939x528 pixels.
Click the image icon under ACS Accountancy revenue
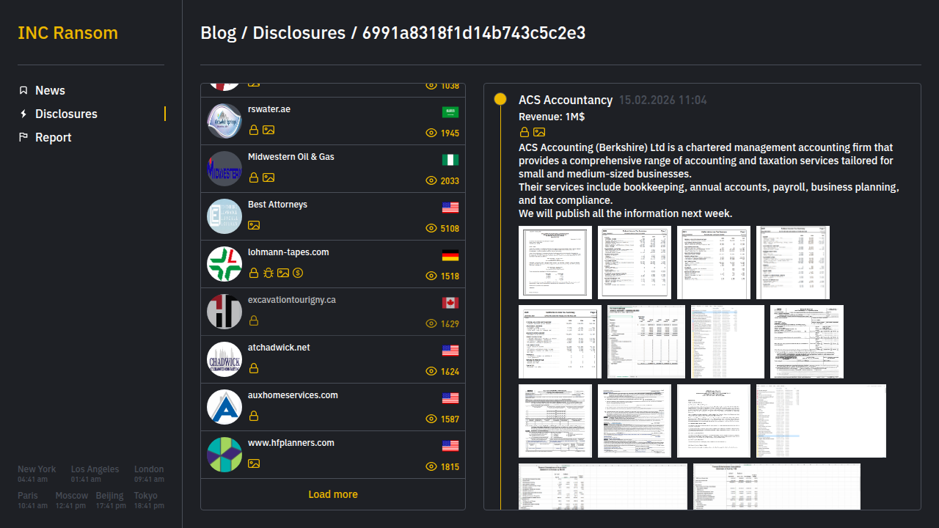pos(539,132)
